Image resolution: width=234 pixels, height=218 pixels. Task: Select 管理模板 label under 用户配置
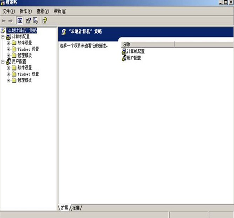pos(25,80)
